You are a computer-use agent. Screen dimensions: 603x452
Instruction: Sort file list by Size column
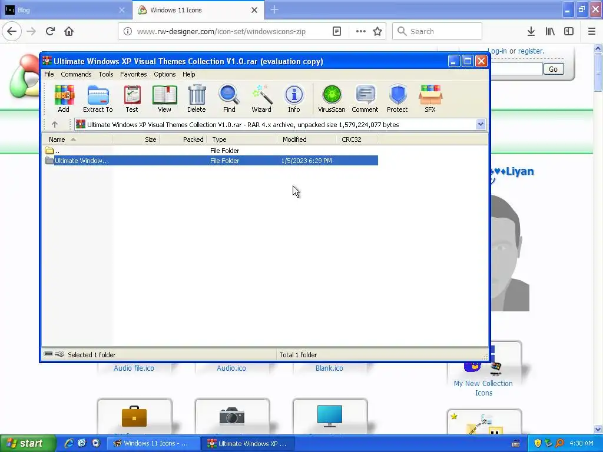tap(136, 139)
